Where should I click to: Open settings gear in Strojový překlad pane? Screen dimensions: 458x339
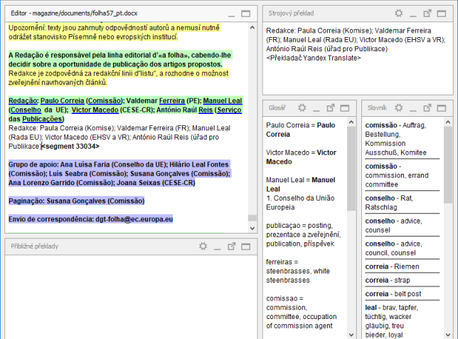pyautogui.click(x=399, y=13)
